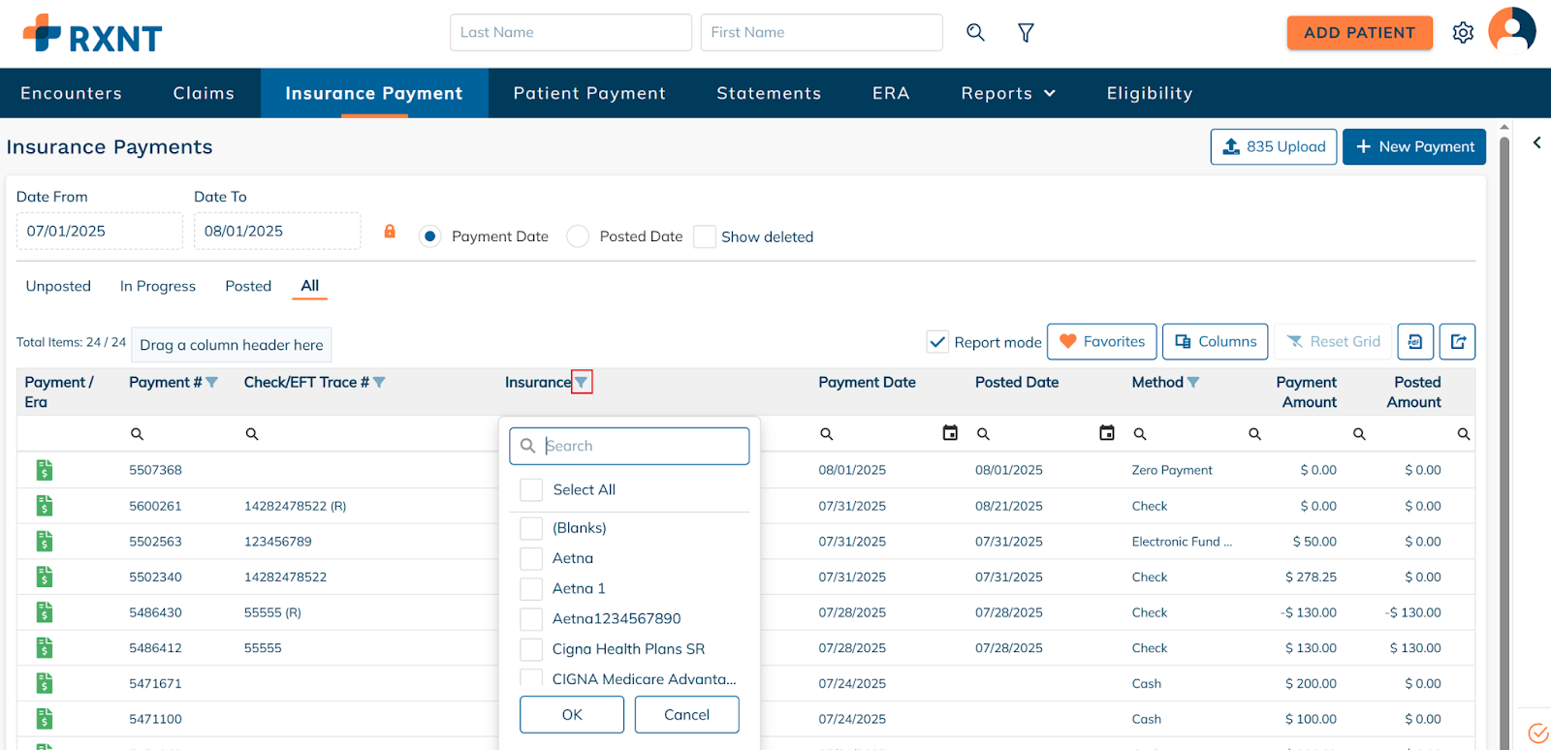Select the Posted Date radio button
The height and width of the screenshot is (750, 1551).
pos(578,236)
